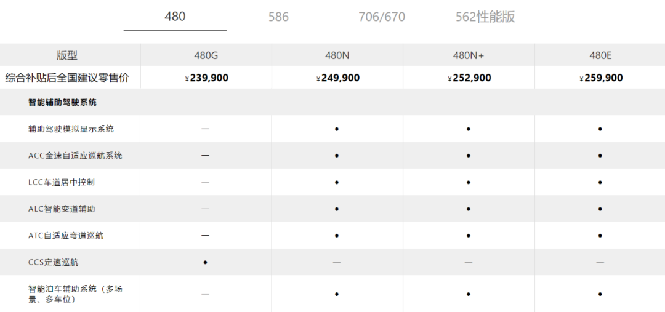The height and width of the screenshot is (312, 665).
Task: Open the 706/670 range tab
Action: tap(382, 17)
